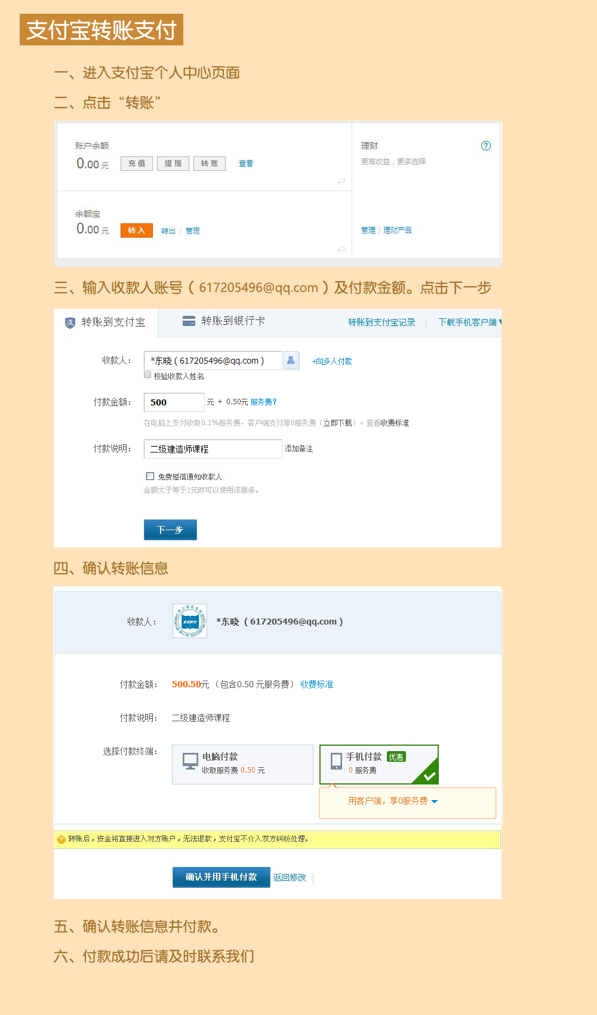The height and width of the screenshot is (1015, 597).
Task: Click the 支付宝转账支付 title banner
Action: [x=101, y=30]
